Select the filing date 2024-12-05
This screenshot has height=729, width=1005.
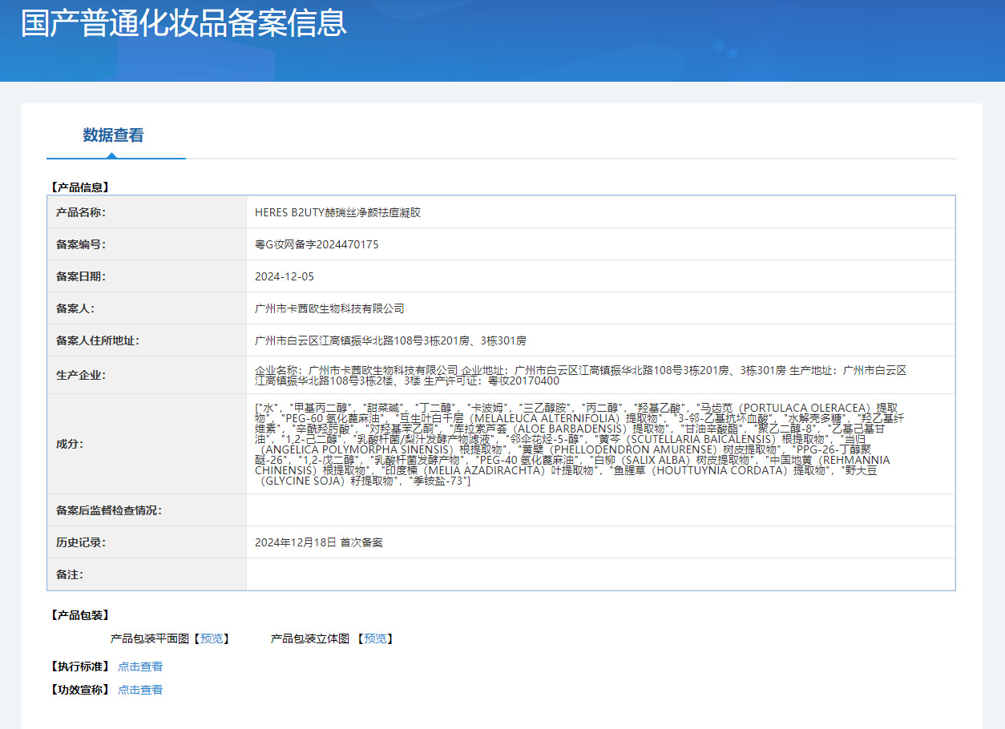tap(285, 276)
